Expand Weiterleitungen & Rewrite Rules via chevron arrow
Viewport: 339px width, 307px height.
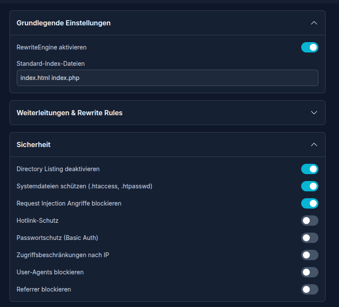pyautogui.click(x=314, y=113)
